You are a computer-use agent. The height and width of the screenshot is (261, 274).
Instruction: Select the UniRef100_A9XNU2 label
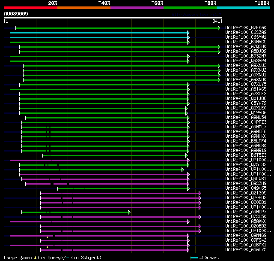(246, 70)
